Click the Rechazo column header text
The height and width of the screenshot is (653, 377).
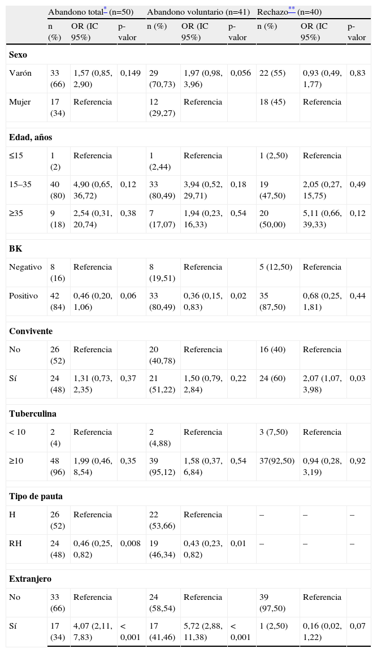pos(272,11)
